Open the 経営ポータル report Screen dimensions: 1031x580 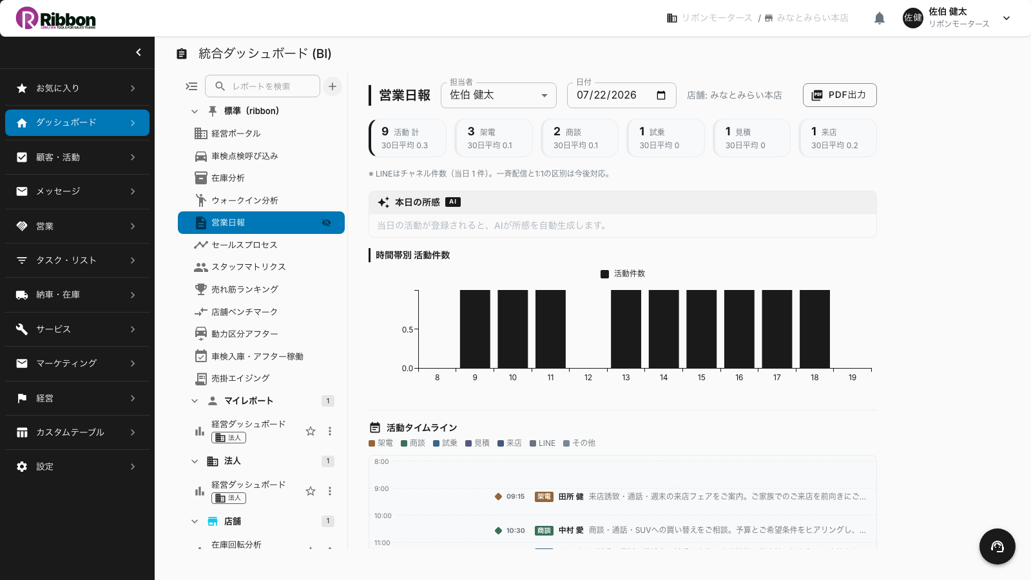(261, 133)
